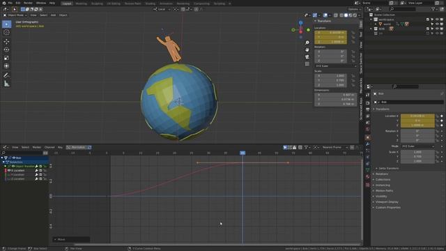Click the current frame marker in graph editor
This screenshot has width=446, height=251.
(243, 153)
